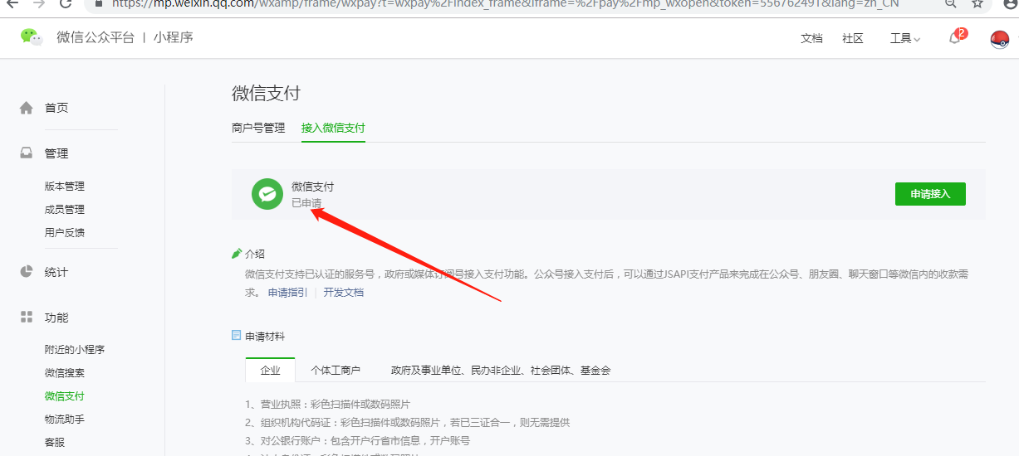Switch to the 商户号管理 tab

(258, 128)
